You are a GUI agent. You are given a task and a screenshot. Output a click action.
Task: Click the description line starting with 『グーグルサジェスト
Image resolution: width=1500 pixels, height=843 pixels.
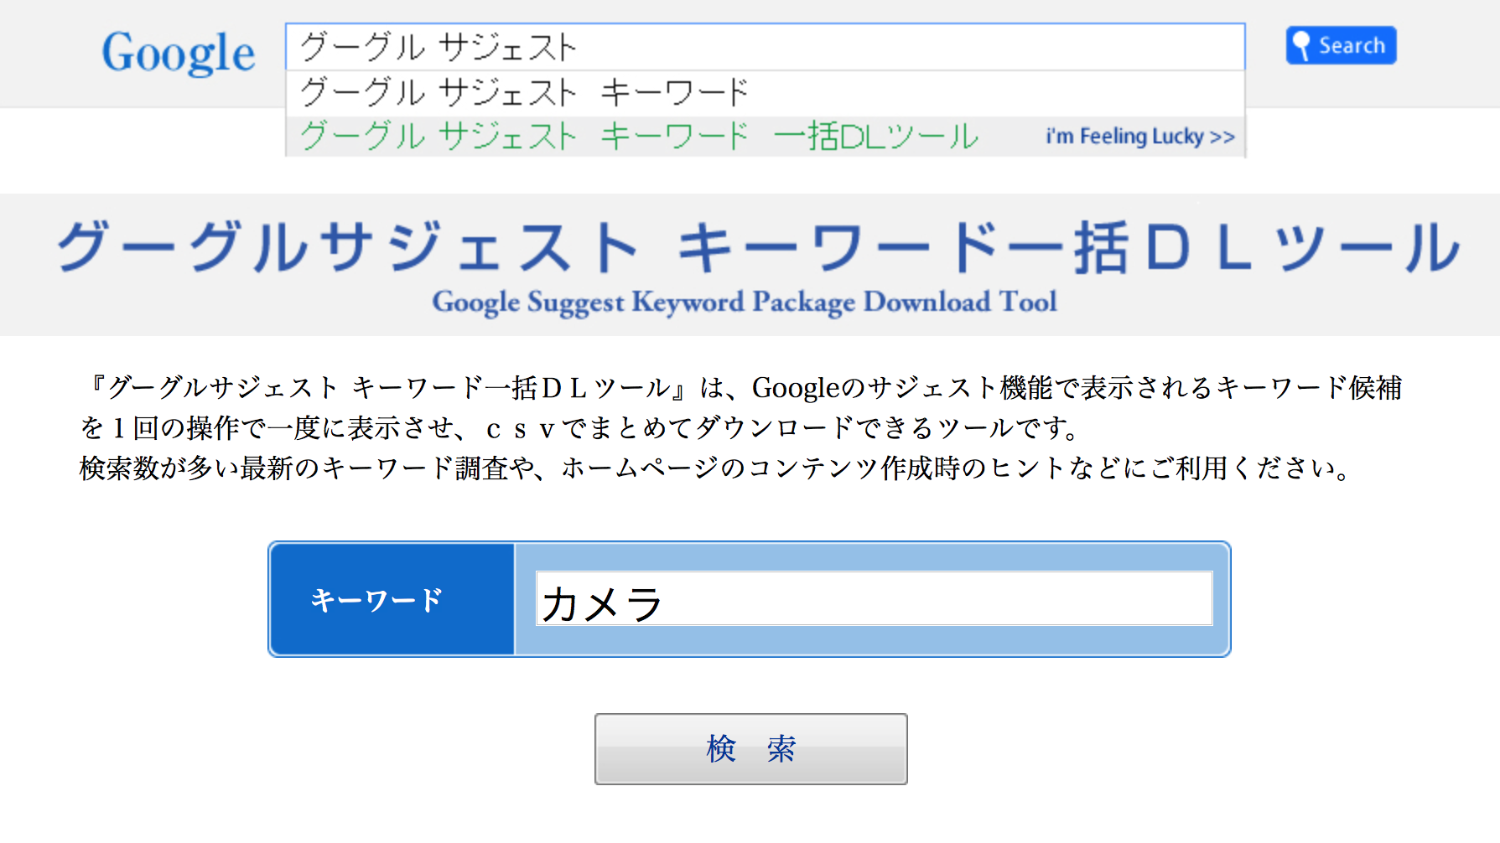pyautogui.click(x=741, y=387)
